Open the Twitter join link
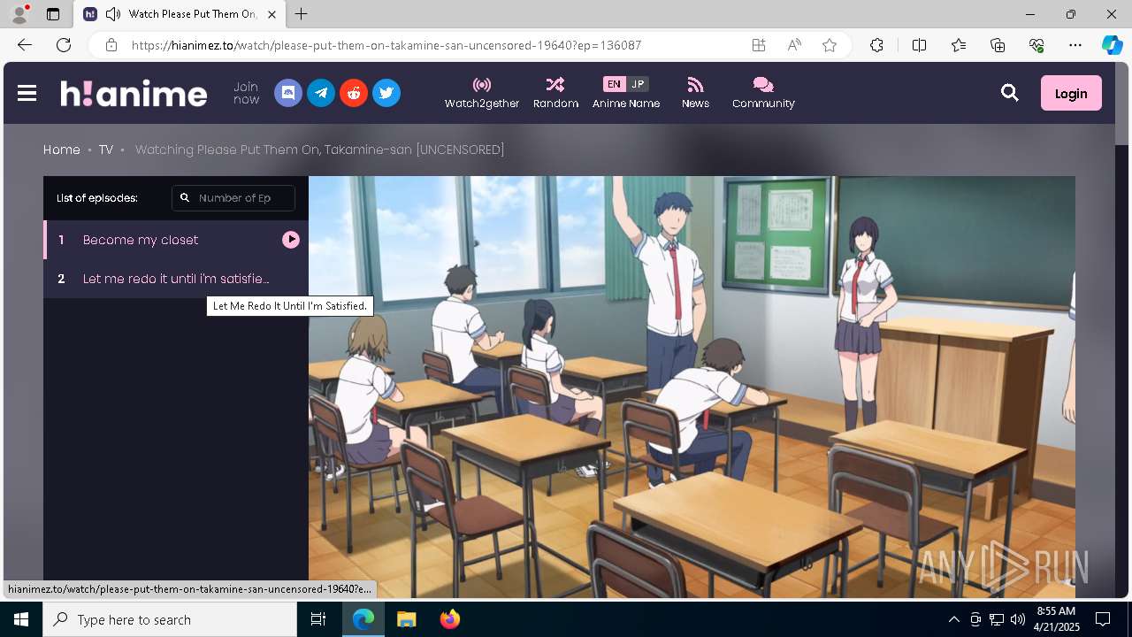Viewport: 1132px width, 637px height. coord(386,93)
